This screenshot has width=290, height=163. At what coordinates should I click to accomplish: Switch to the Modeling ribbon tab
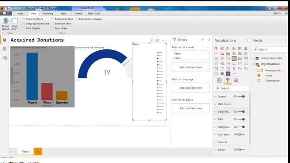tap(48, 14)
